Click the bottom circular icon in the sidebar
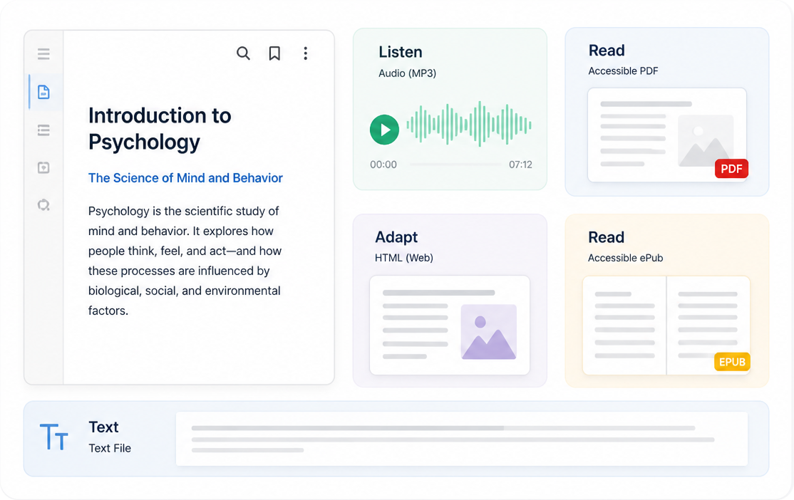794x500 pixels. tap(43, 205)
